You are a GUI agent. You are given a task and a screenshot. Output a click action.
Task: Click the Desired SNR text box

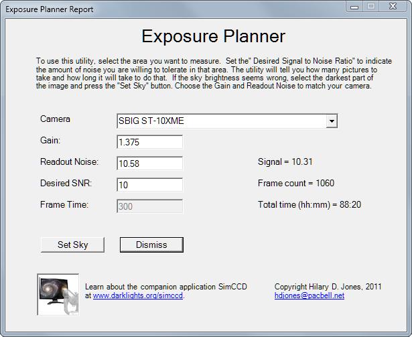[149, 185]
